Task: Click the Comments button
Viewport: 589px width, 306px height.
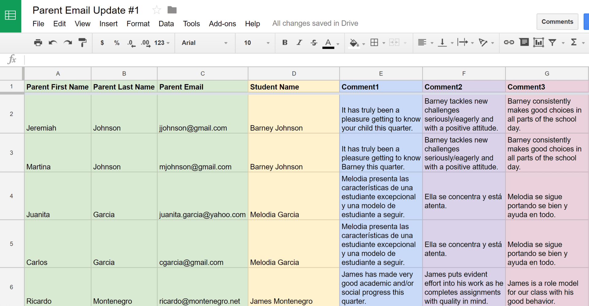Action: [x=557, y=21]
